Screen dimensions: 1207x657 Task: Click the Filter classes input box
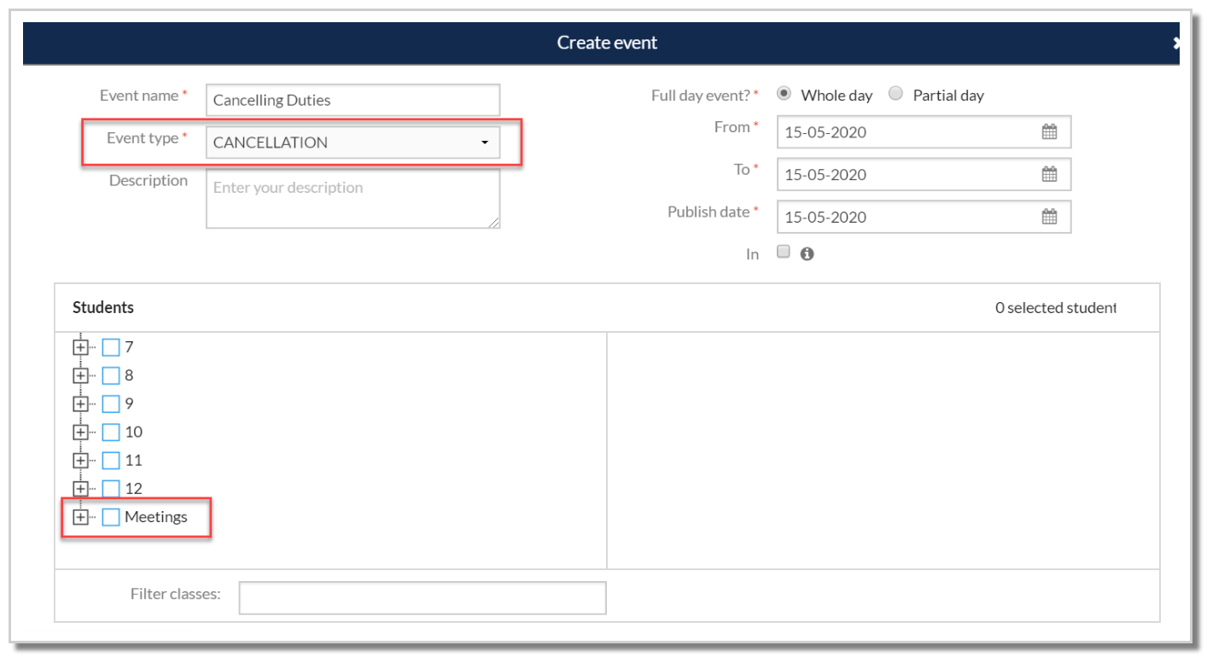[x=423, y=598]
